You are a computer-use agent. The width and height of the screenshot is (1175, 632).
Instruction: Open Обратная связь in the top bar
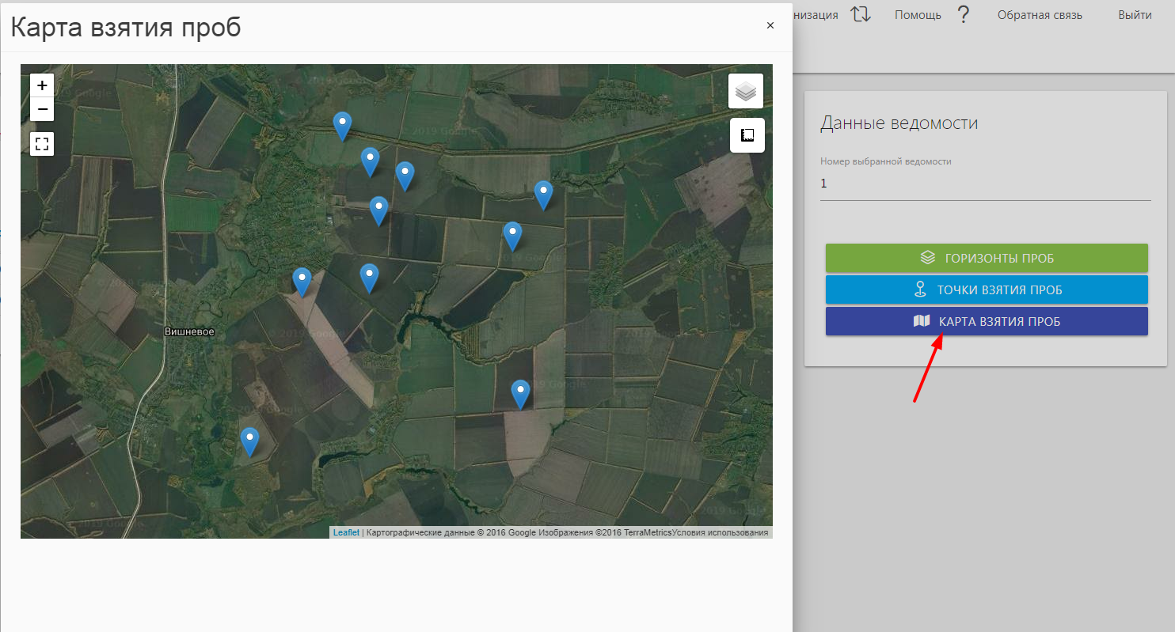point(1039,15)
